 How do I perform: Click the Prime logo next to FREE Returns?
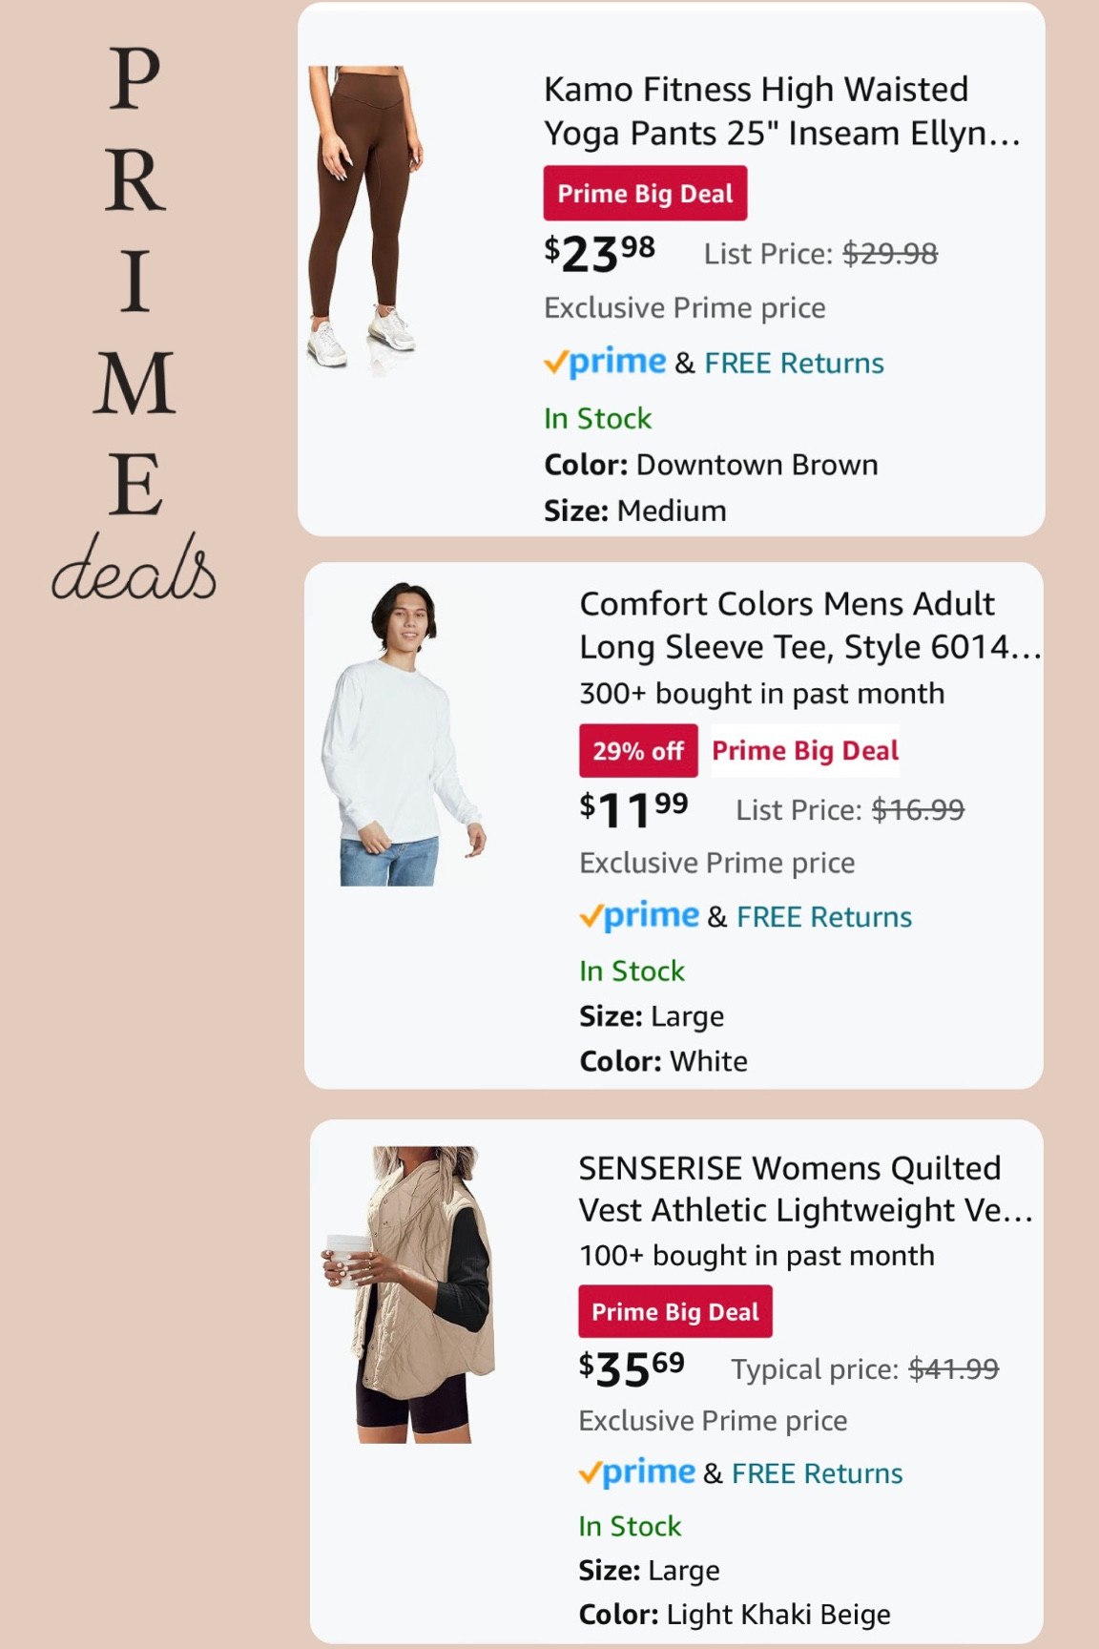[608, 363]
